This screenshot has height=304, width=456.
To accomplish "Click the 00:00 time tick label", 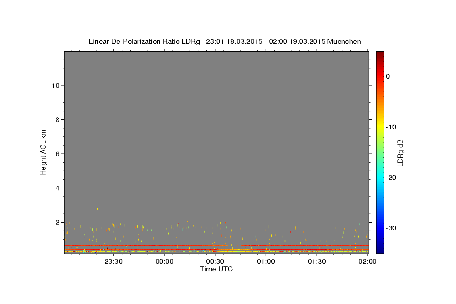I will pos(165,261).
